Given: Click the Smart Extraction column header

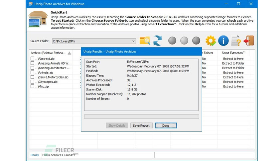Looking at the screenshot, I should (233, 53).
